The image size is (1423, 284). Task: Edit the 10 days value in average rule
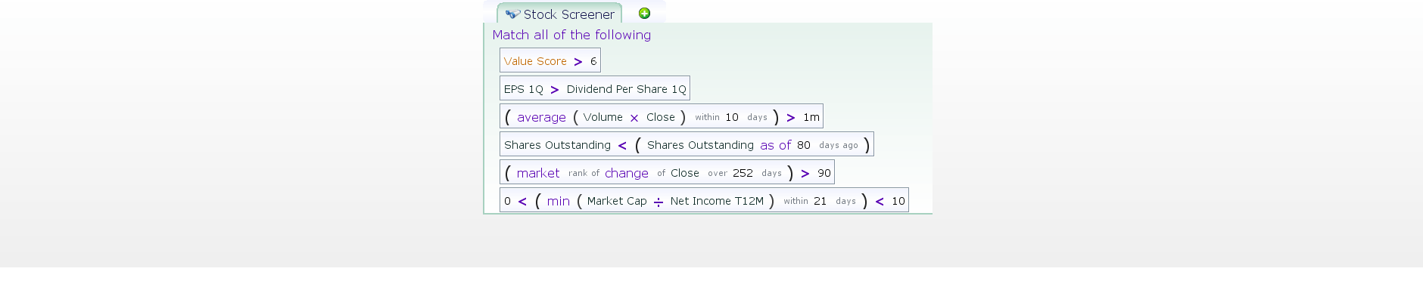732,117
